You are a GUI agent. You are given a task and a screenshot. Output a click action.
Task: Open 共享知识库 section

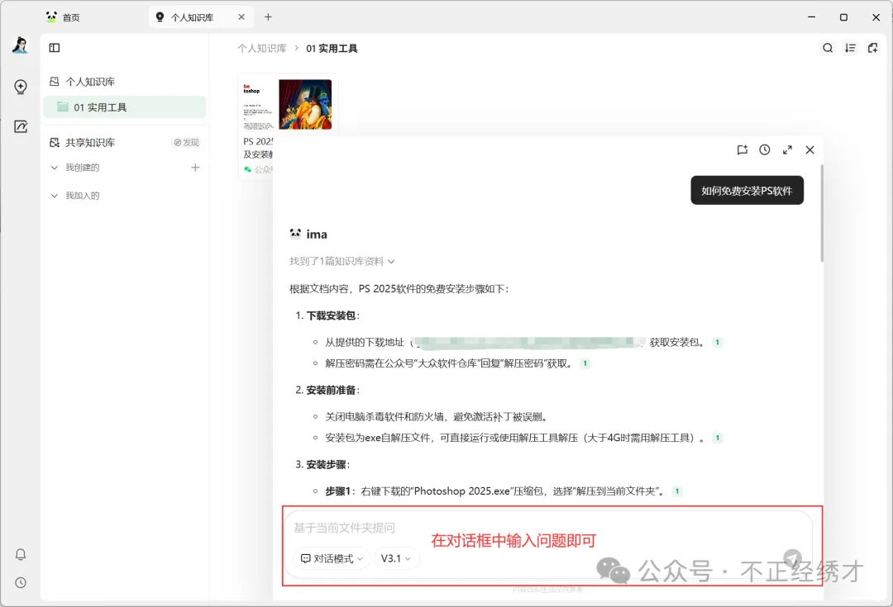90,142
